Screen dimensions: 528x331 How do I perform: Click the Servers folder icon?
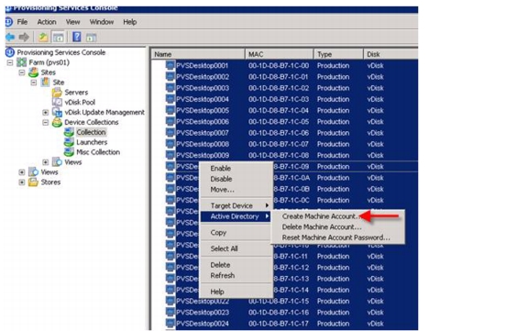pyautogui.click(x=57, y=92)
